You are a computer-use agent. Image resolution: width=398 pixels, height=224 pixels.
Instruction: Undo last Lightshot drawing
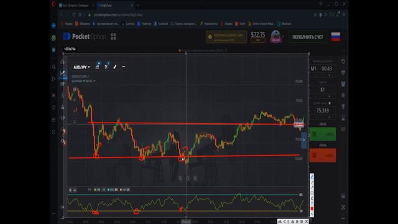pos(312,214)
